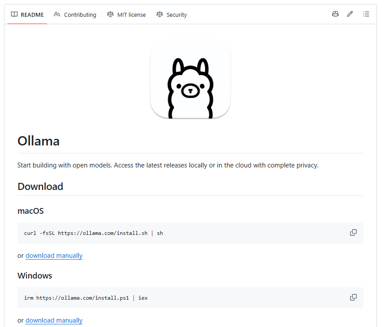The image size is (388, 327).
Task: Click the Ollama llama logo image
Action: pos(190,79)
